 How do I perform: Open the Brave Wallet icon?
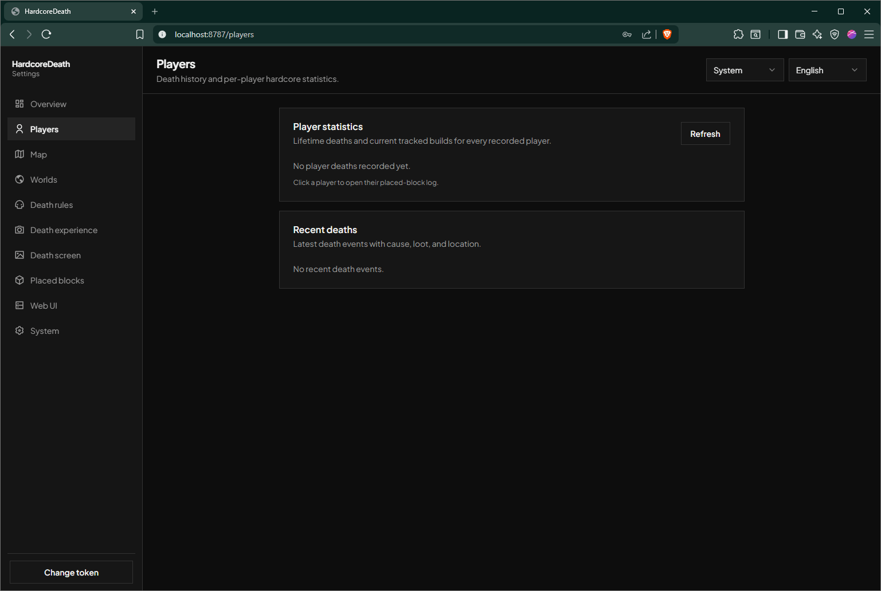point(800,34)
